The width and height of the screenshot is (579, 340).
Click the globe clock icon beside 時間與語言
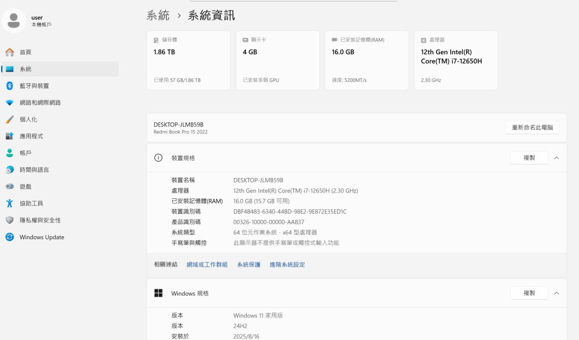point(10,170)
